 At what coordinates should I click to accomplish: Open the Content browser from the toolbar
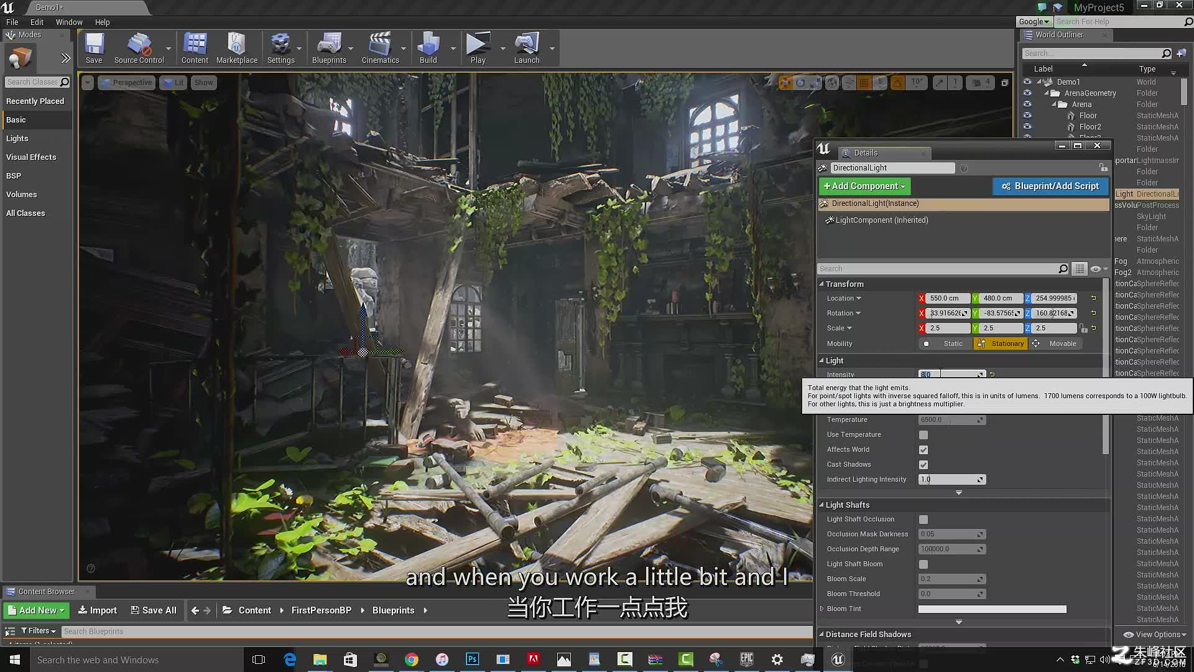[195, 49]
